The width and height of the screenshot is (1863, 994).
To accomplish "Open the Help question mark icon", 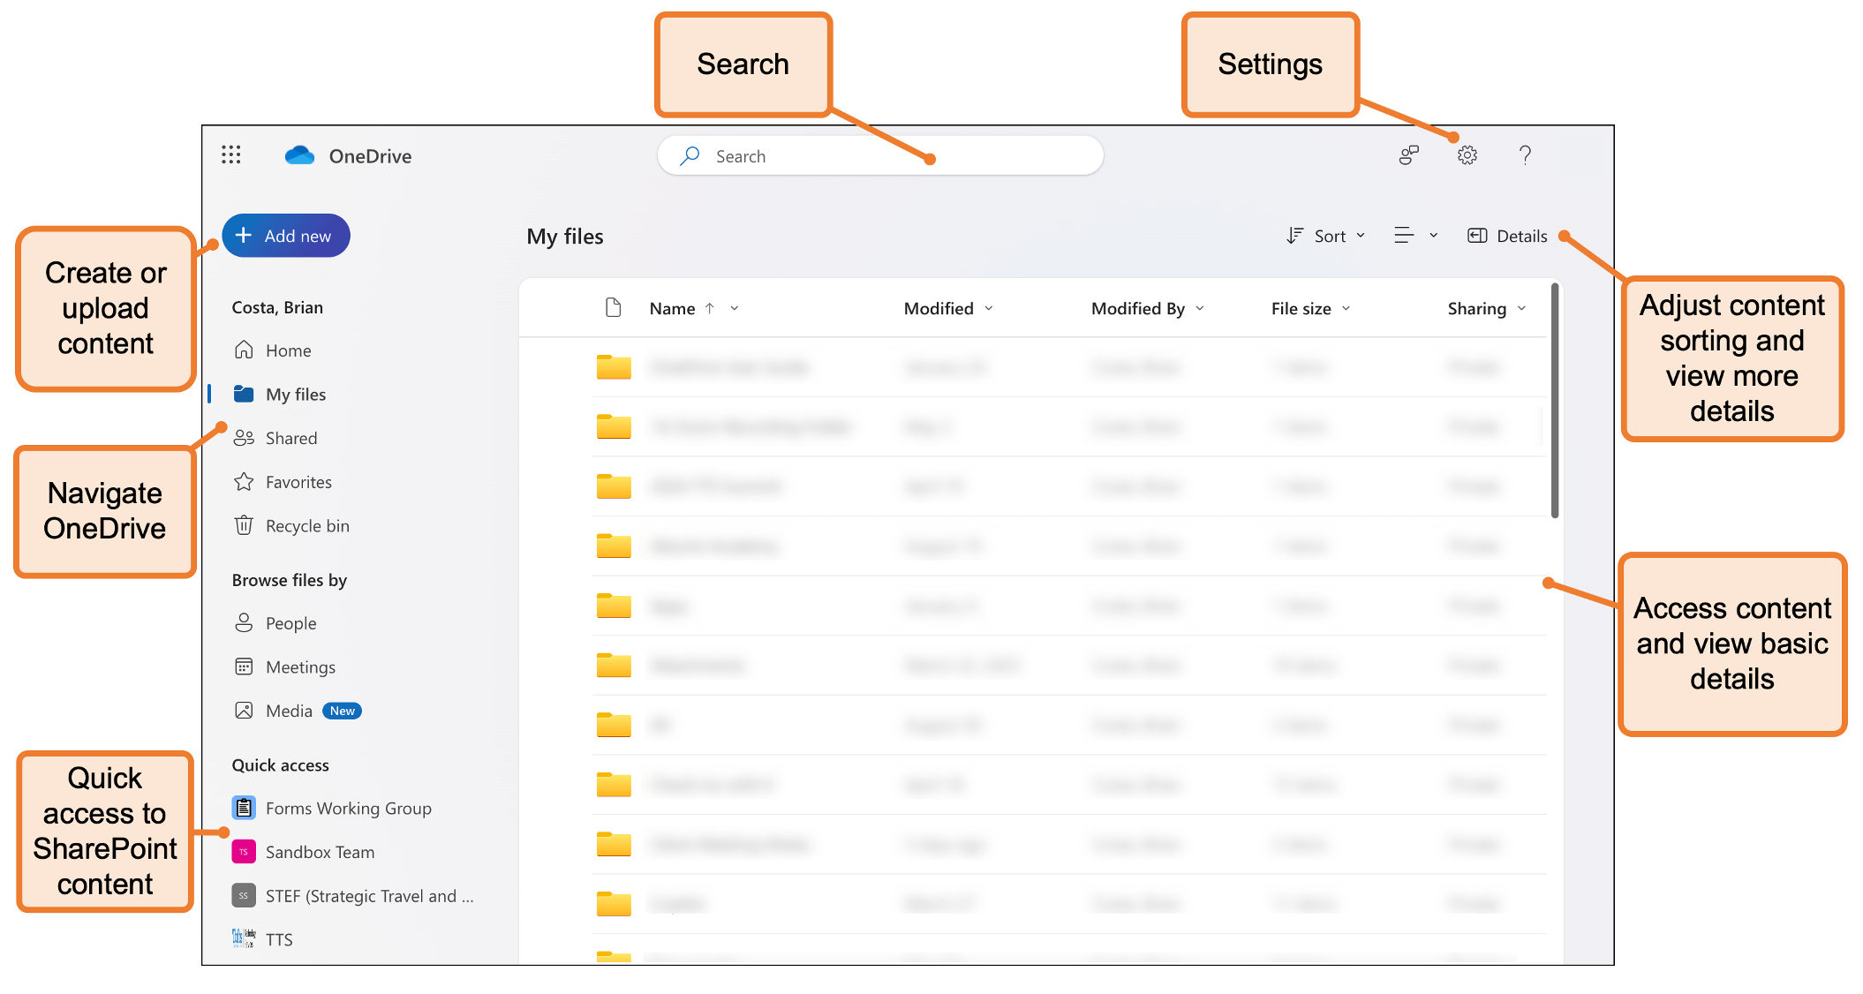I will (1525, 155).
